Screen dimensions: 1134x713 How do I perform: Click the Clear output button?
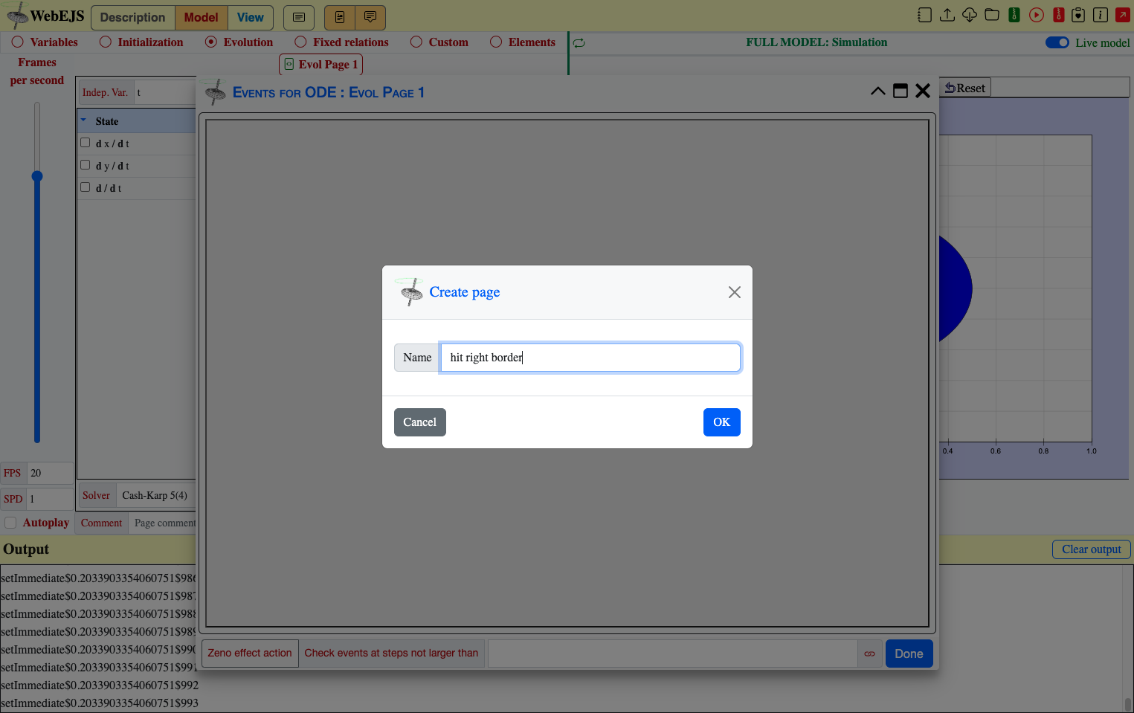1092,549
